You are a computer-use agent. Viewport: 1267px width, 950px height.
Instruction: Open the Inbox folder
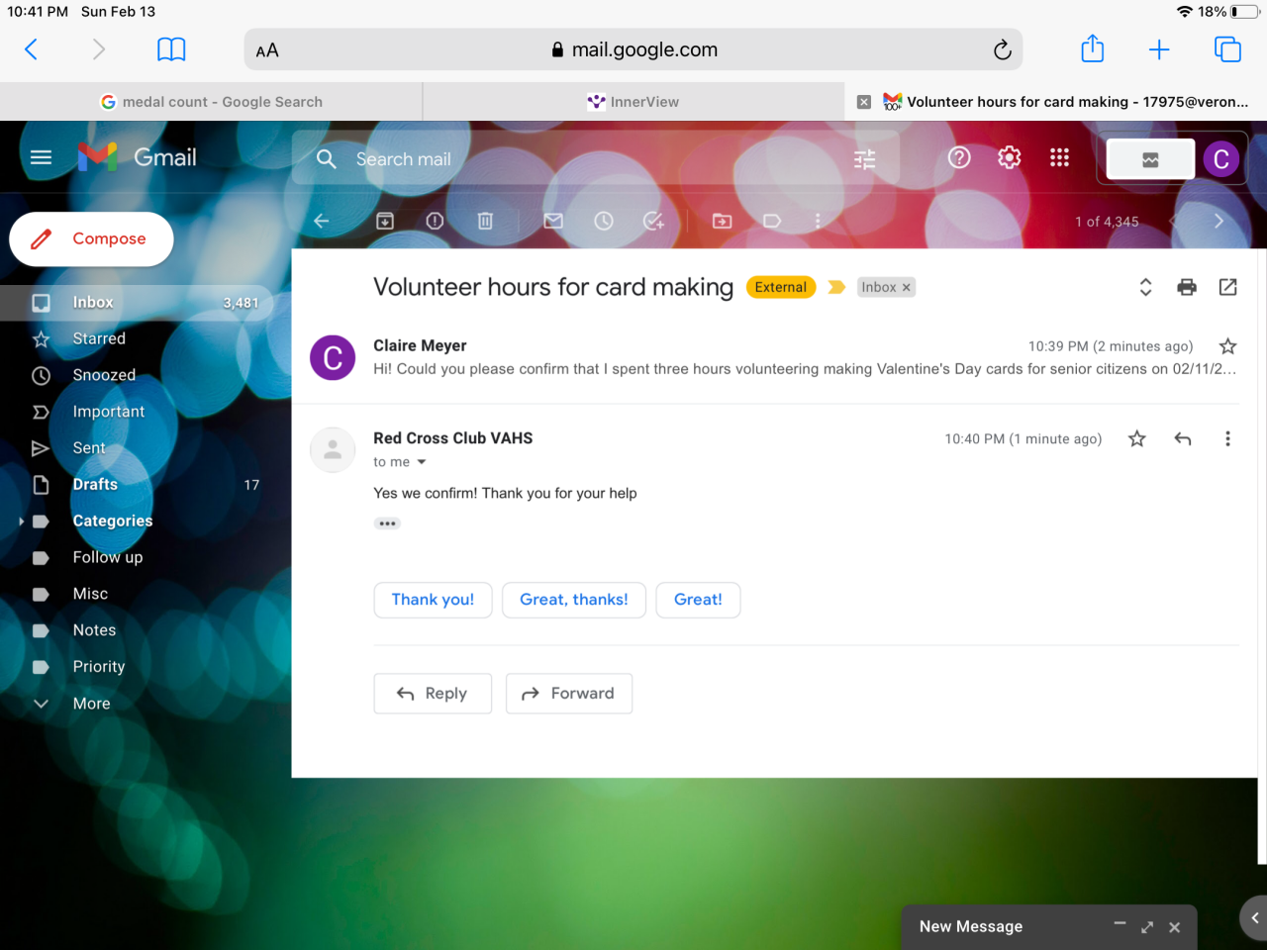(x=137, y=303)
